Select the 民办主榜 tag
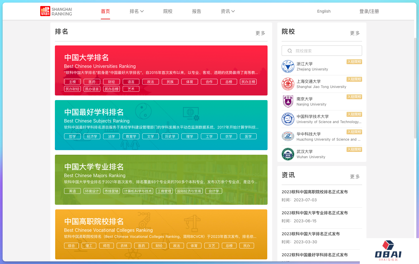The height and width of the screenshot is (264, 419). pos(248,82)
